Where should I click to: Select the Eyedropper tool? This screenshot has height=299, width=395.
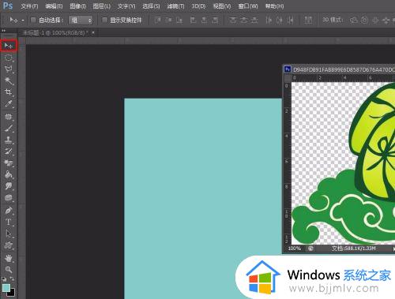click(x=9, y=103)
